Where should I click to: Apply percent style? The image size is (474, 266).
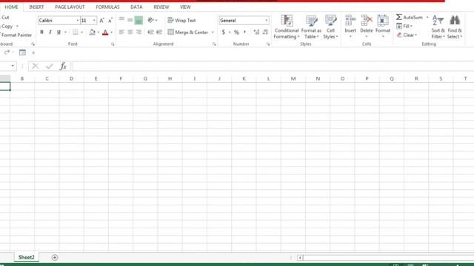(x=237, y=32)
